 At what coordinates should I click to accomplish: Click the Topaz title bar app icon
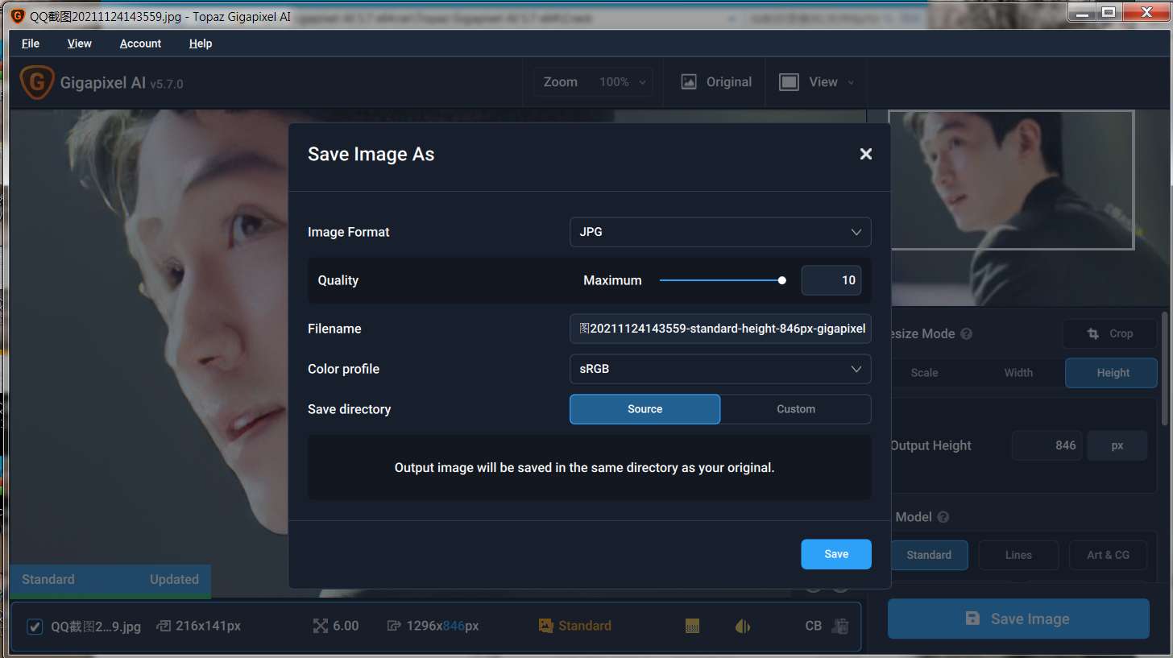[17, 15]
